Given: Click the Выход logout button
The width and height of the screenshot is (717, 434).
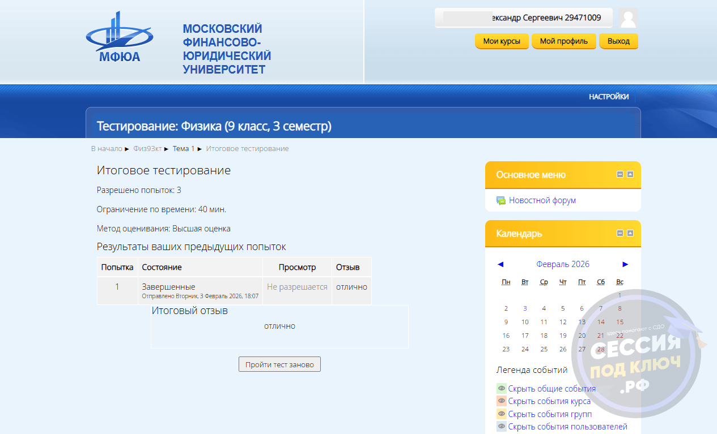Looking at the screenshot, I should click(618, 41).
